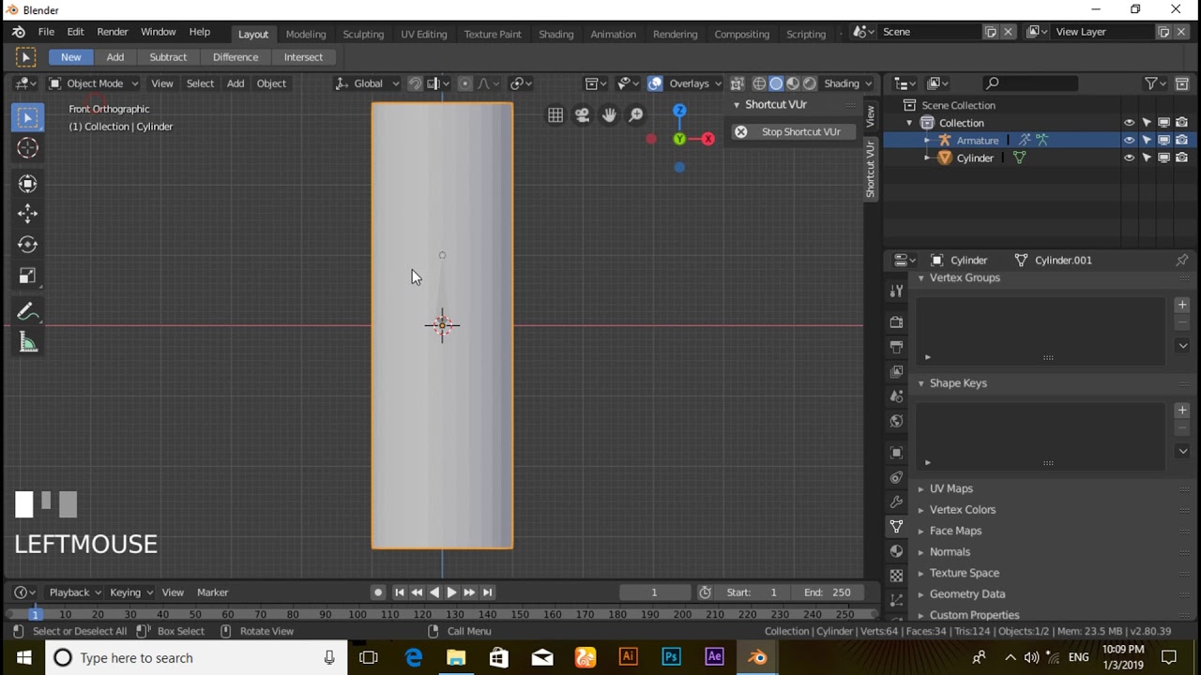The image size is (1201, 675).
Task: Toggle viewport Overlays display
Action: (655, 83)
